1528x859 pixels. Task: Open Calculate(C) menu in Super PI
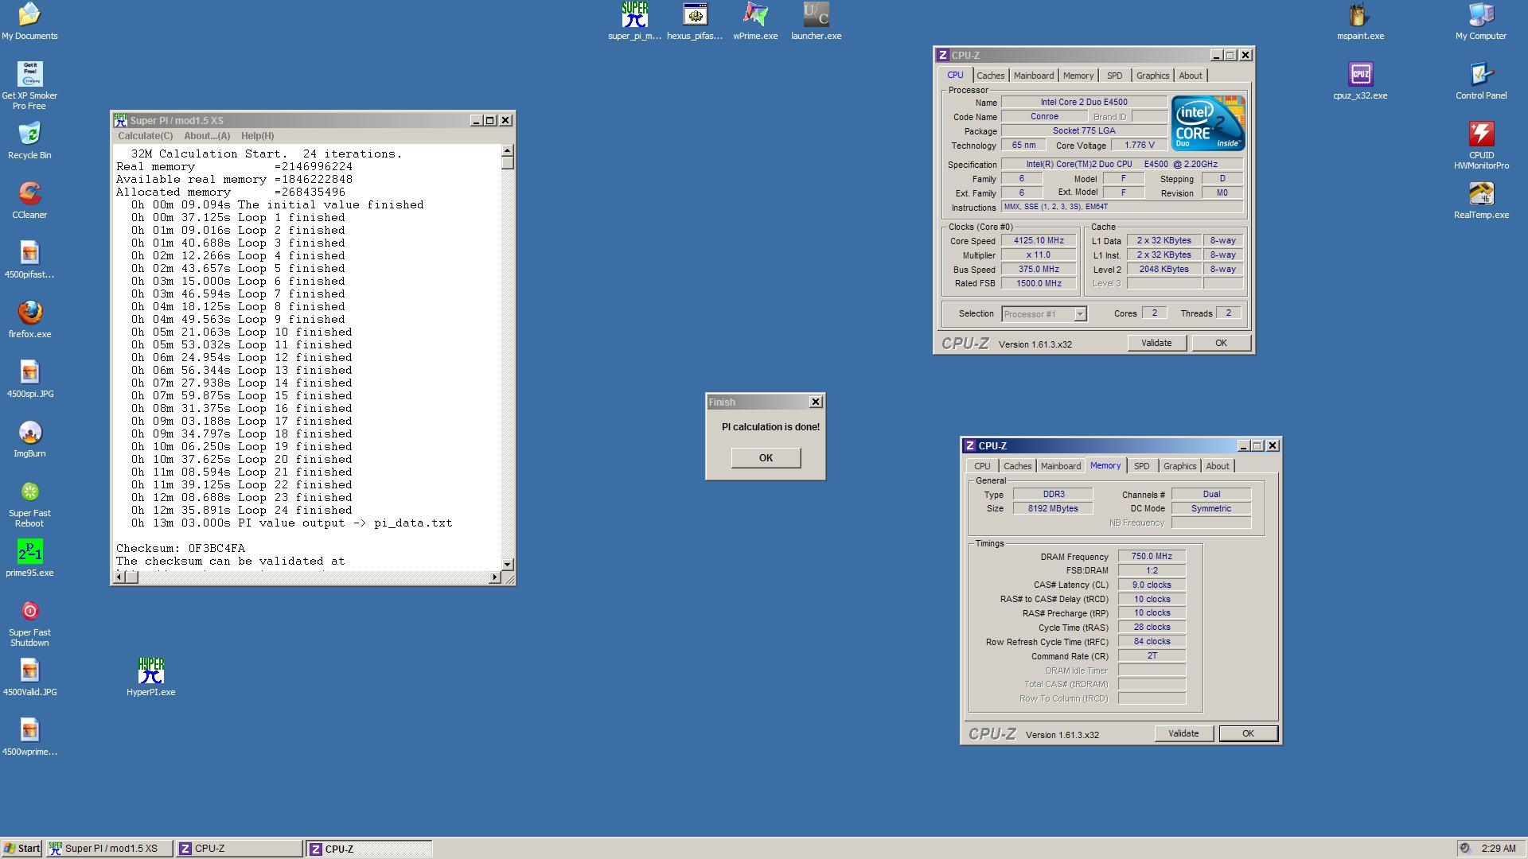(145, 136)
